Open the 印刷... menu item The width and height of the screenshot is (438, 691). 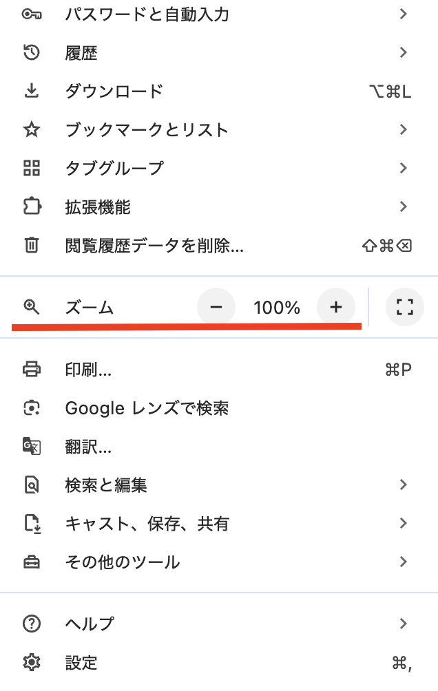coord(219,370)
